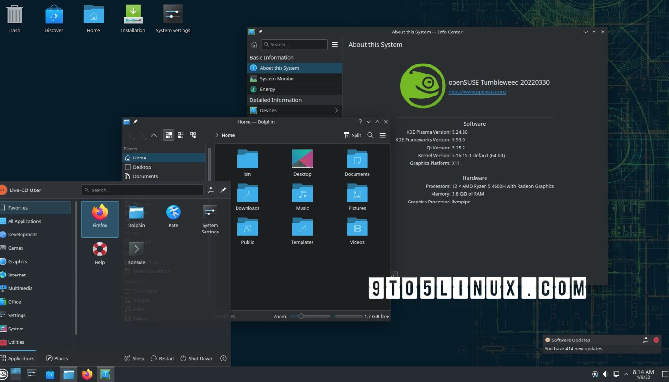Dismiss the Software Updates notification
The image size is (669, 382).
(x=656, y=340)
